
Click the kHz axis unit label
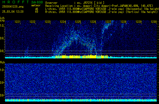click(x=2, y=21)
